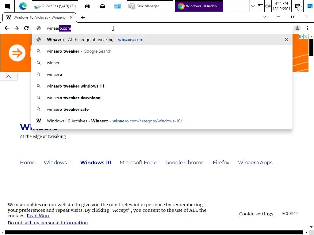Click the vertical scrollbar down arrow
The height and width of the screenshot is (235, 314).
coord(311,227)
